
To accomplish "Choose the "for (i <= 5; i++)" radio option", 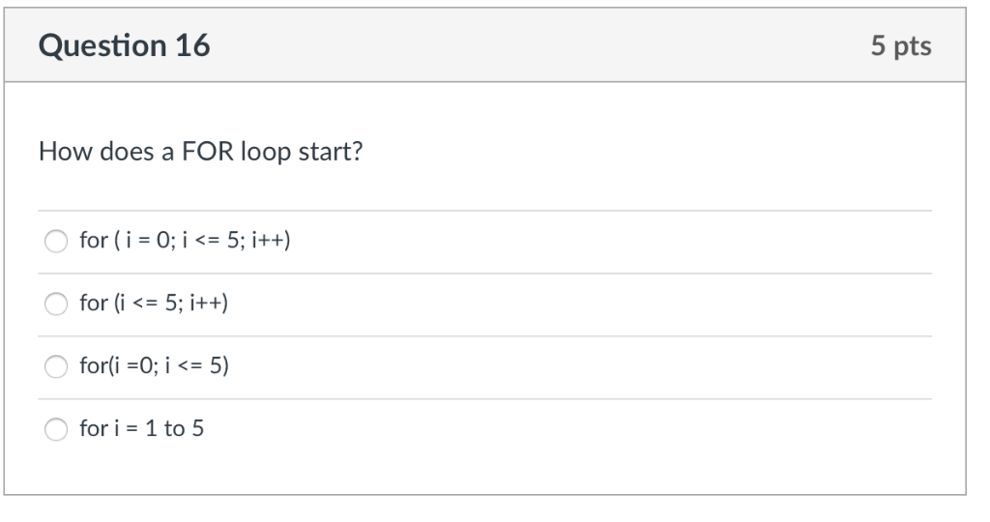I will (56, 304).
